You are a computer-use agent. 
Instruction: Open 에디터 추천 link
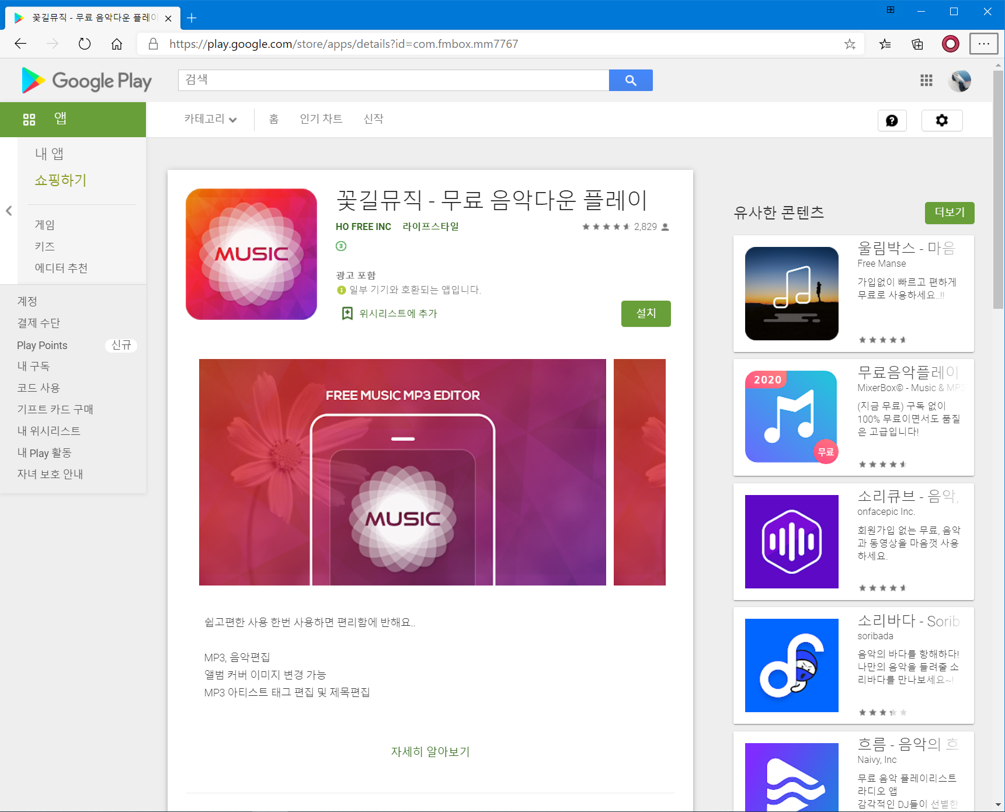(x=61, y=268)
